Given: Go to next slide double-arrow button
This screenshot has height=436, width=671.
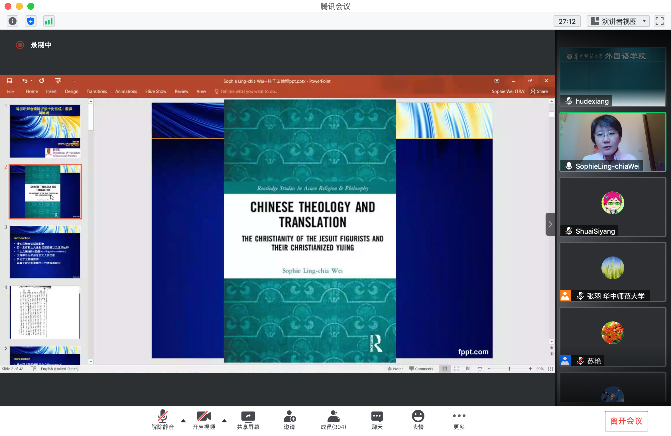Looking at the screenshot, I should point(552,354).
